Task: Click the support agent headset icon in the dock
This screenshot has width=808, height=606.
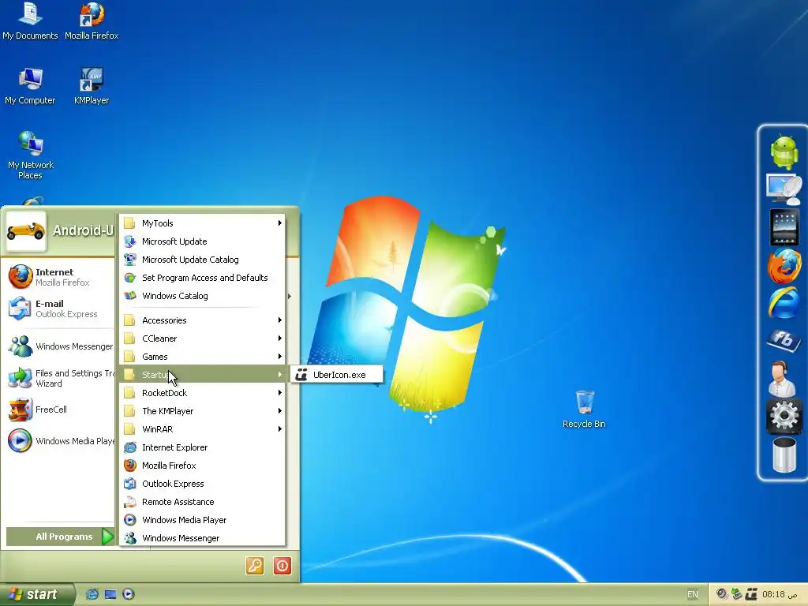Action: (x=782, y=379)
